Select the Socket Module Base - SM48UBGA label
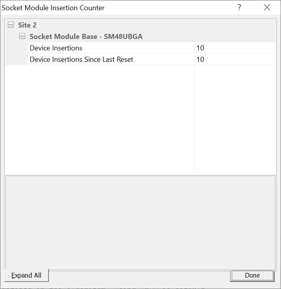This screenshot has height=289, width=281. (x=86, y=37)
